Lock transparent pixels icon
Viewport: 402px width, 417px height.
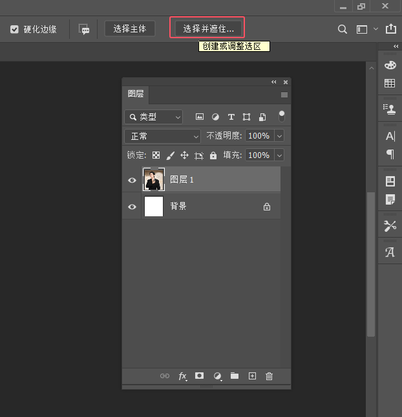pyautogui.click(x=156, y=155)
